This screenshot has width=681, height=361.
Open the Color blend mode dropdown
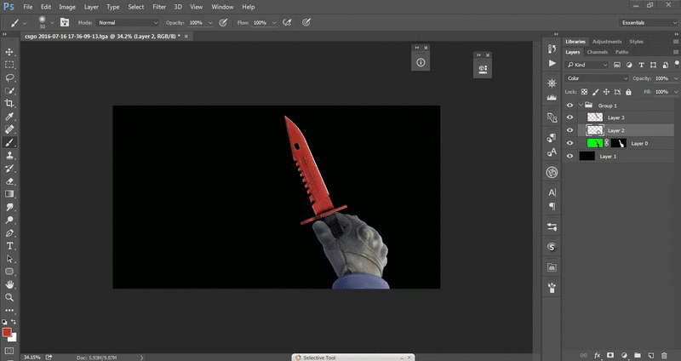click(x=597, y=78)
